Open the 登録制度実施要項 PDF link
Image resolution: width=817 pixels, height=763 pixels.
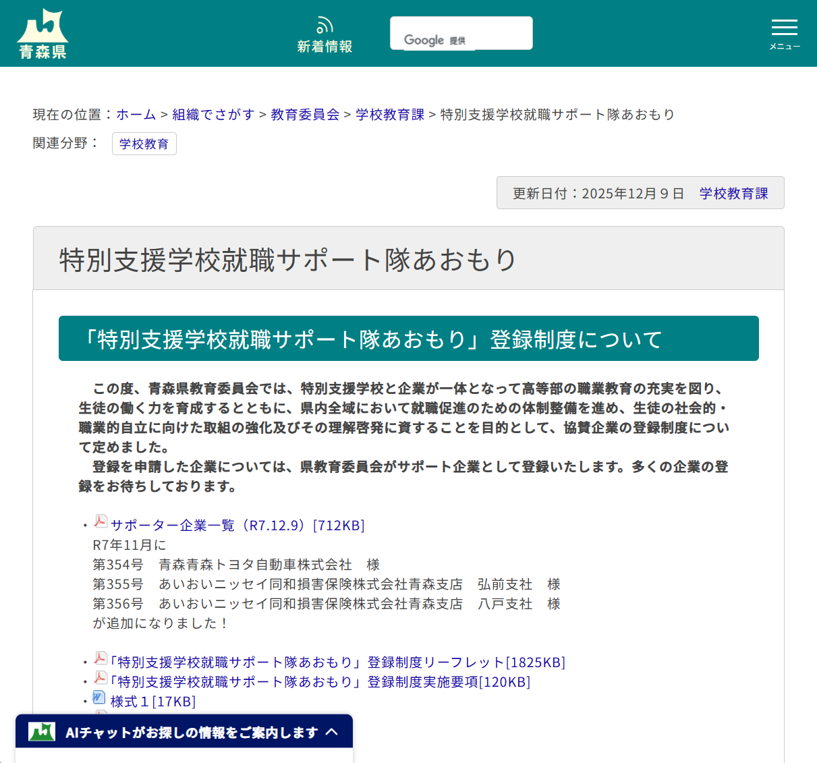pyautogui.click(x=319, y=681)
